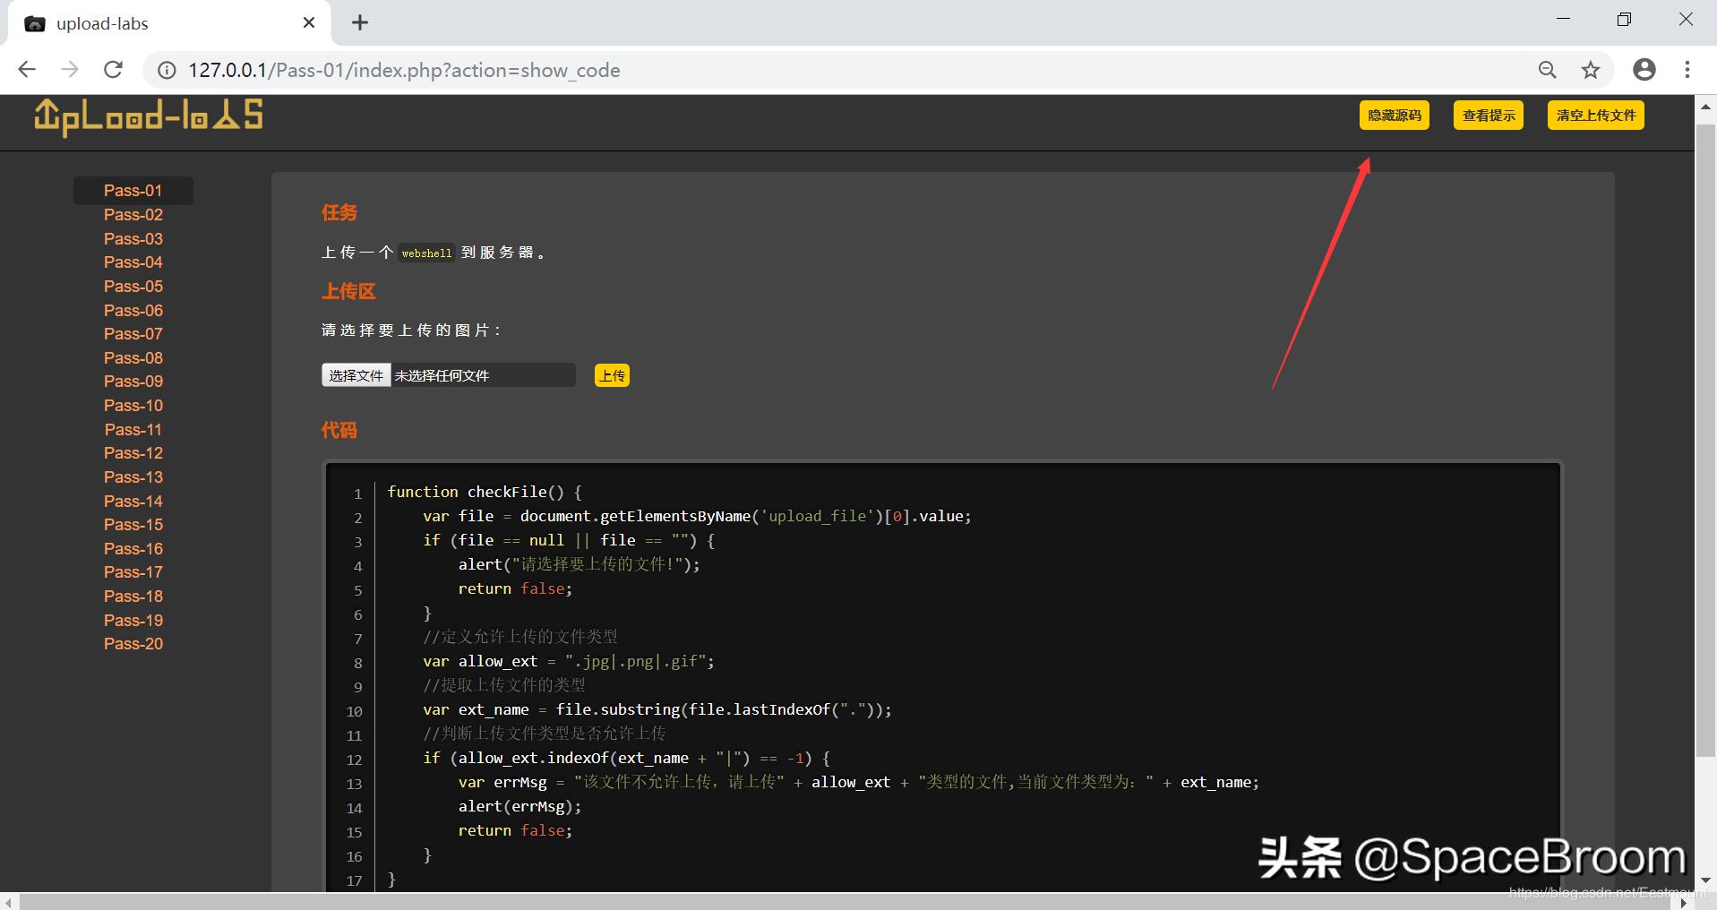
Task: Open the 查看提示 hint button
Action: pyautogui.click(x=1489, y=115)
